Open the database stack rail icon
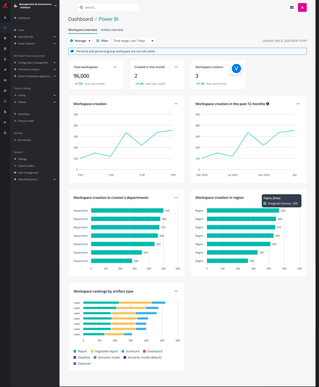 pos(5,49)
